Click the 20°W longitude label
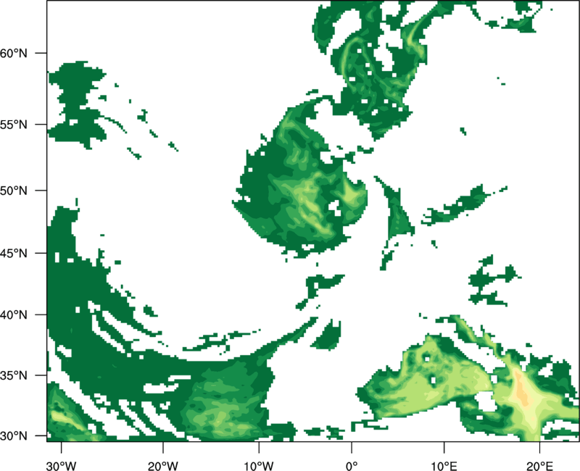 coord(163,466)
